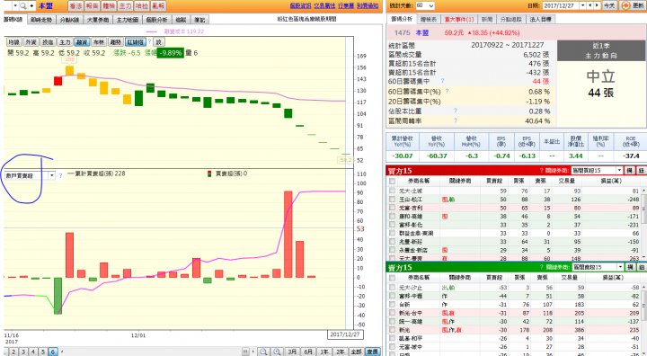
Task: Switch to the 法人目標 tab
Action: point(541,20)
